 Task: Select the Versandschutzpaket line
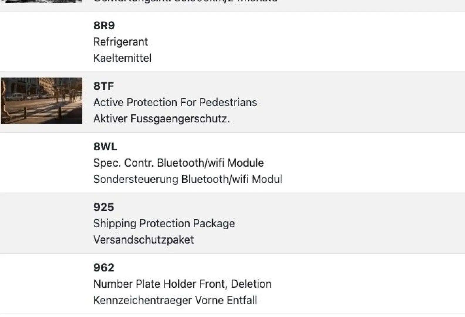coord(143,240)
